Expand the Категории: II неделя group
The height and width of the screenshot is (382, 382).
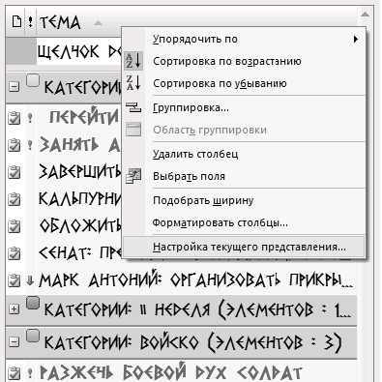pyautogui.click(x=14, y=309)
